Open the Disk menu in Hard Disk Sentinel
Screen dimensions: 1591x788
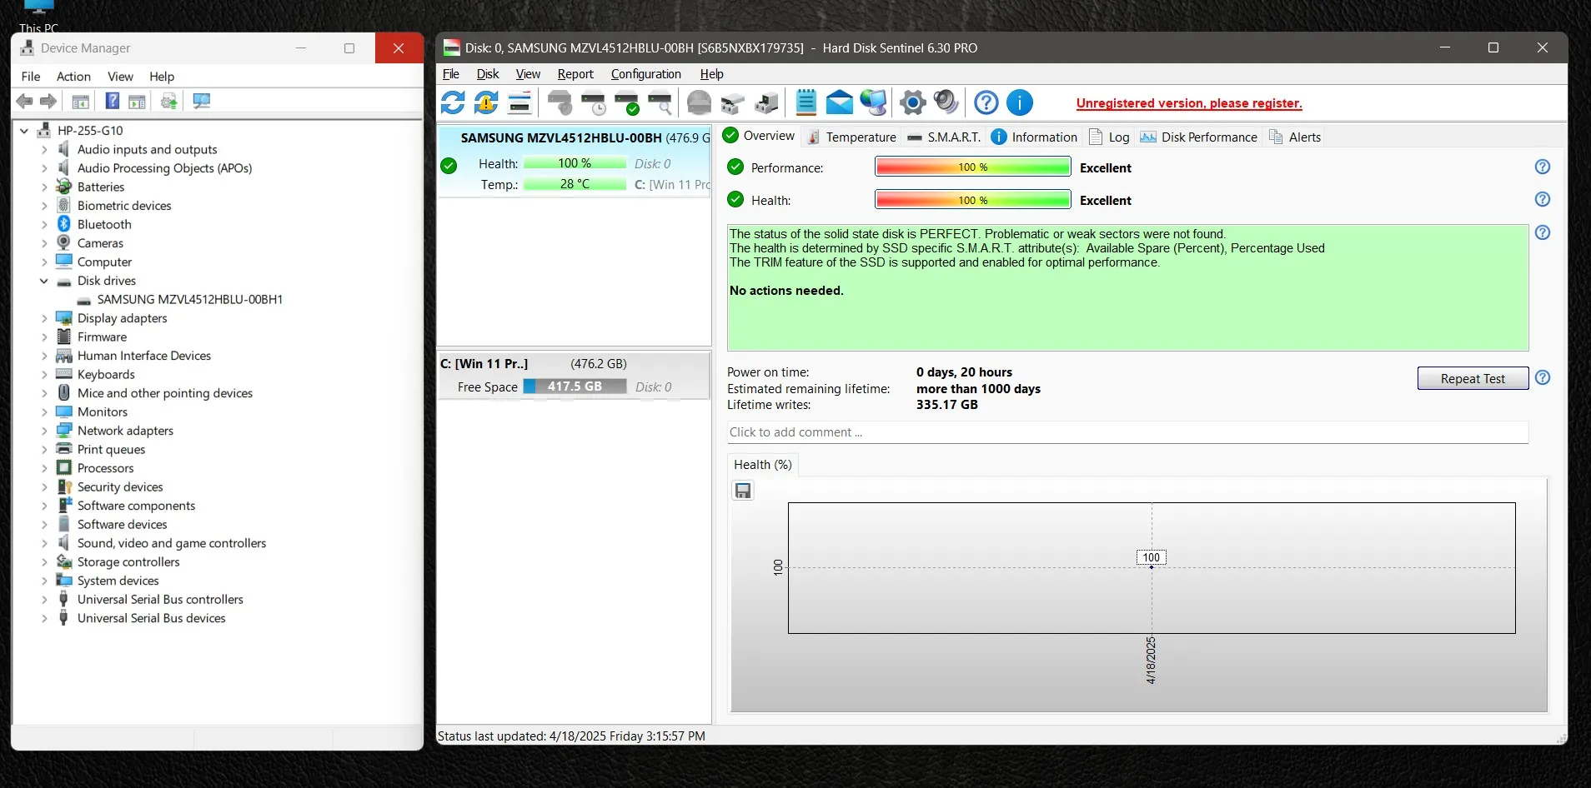[x=488, y=74]
